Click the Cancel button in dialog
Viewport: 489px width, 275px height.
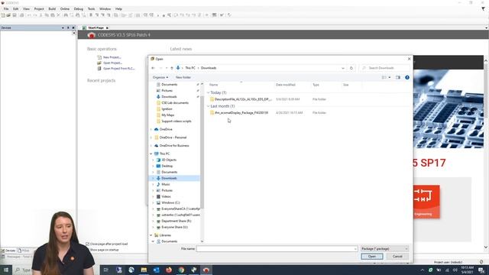tap(397, 257)
